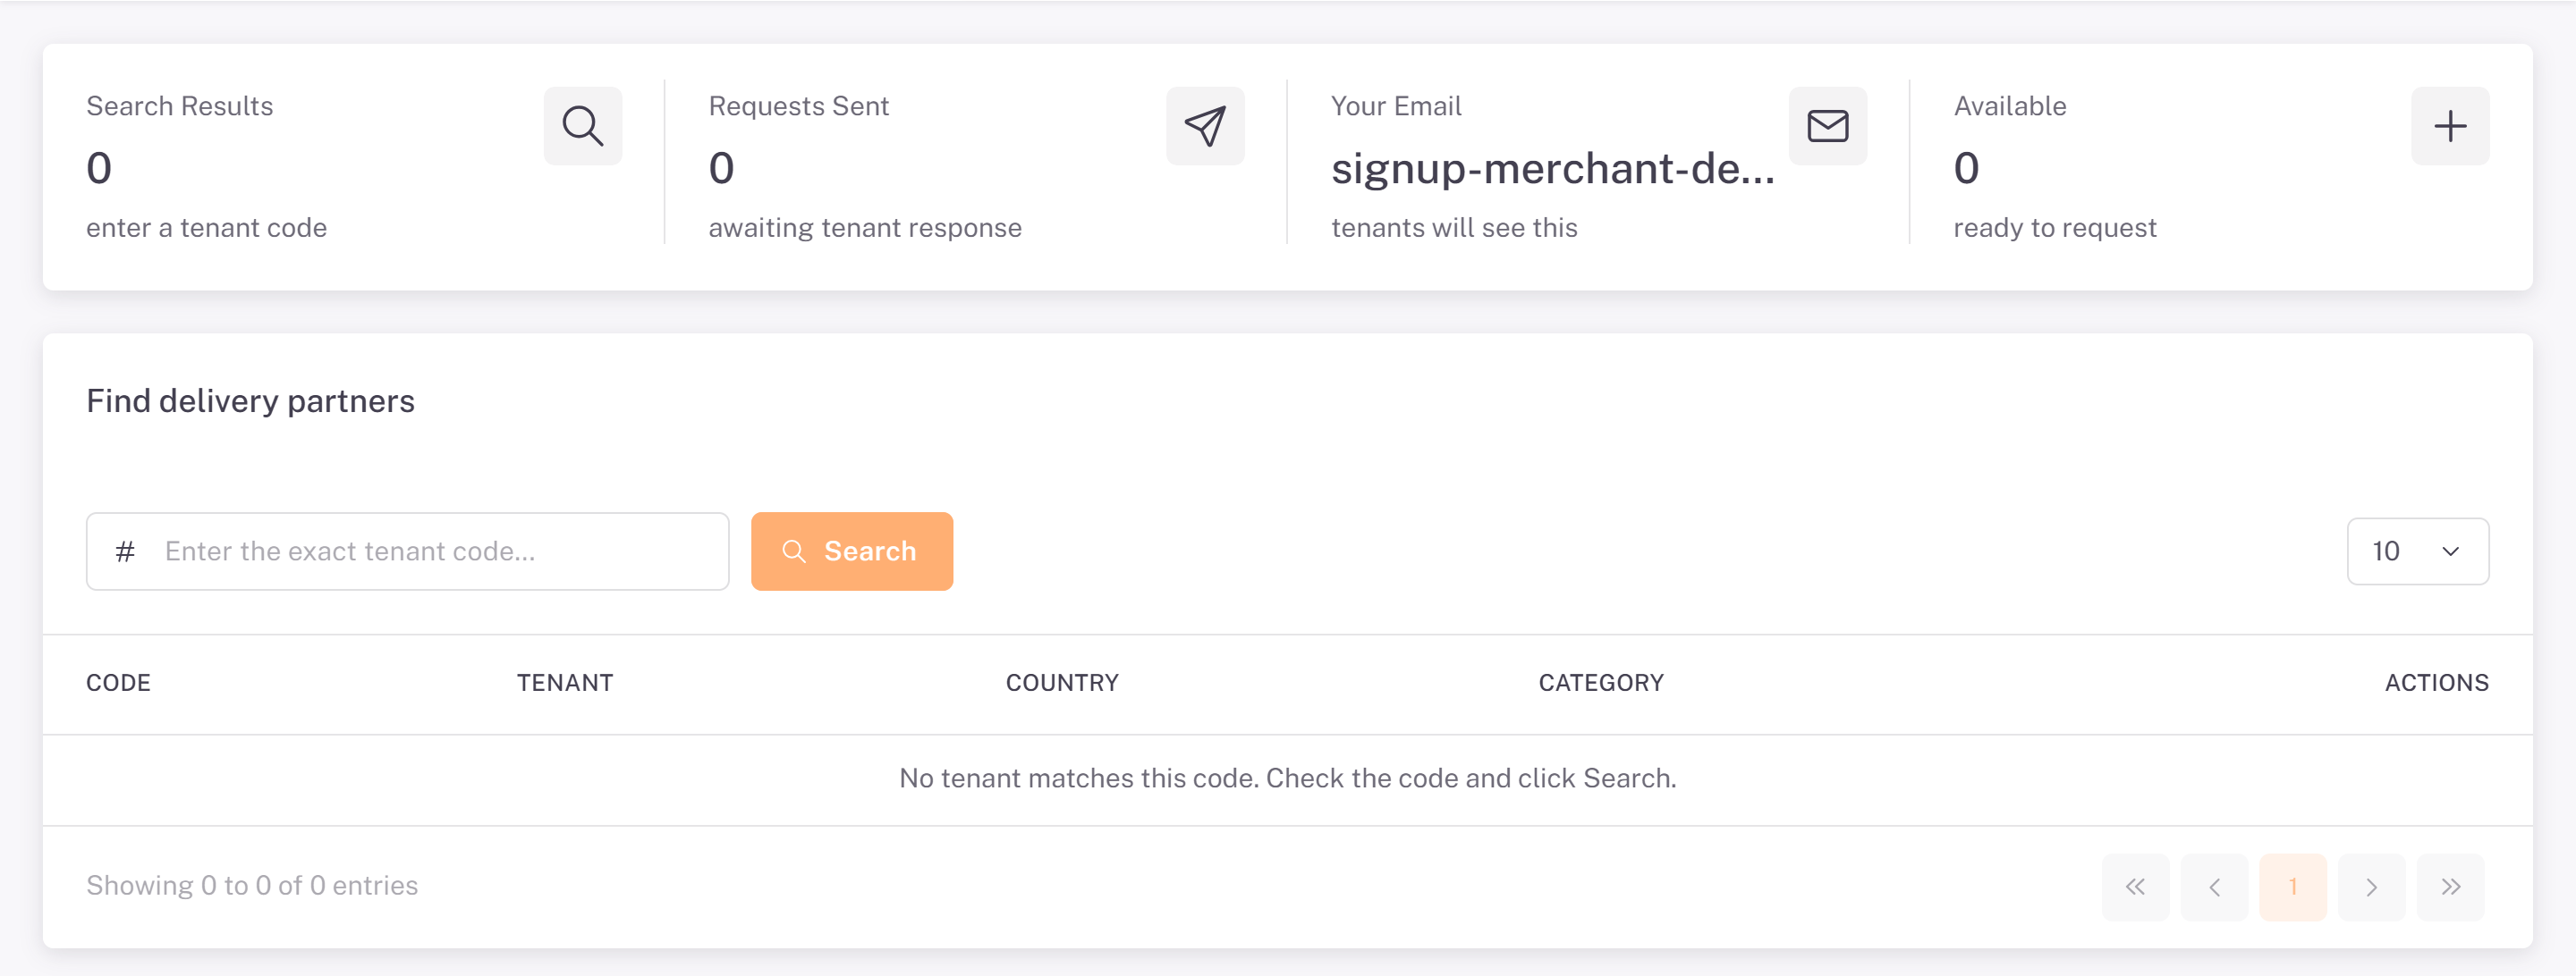The width and height of the screenshot is (2576, 976).
Task: Click the plus icon in Available card
Action: 2450,126
